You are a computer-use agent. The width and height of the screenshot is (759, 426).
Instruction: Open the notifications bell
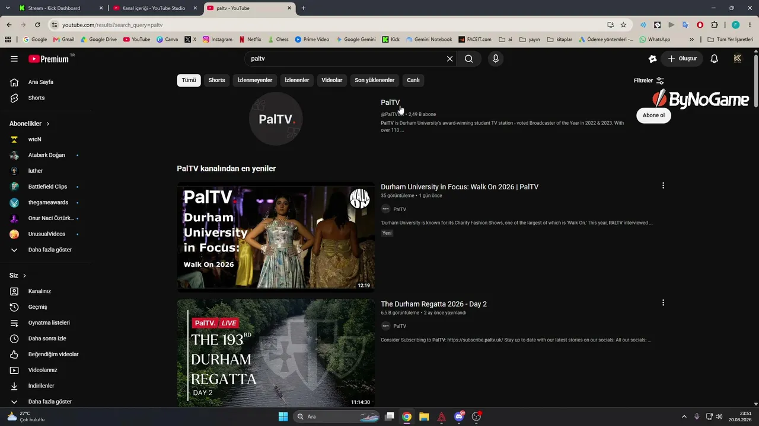pyautogui.click(x=715, y=59)
